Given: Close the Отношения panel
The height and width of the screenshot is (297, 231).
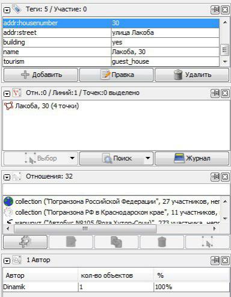Looking at the screenshot, I should 225,177.
